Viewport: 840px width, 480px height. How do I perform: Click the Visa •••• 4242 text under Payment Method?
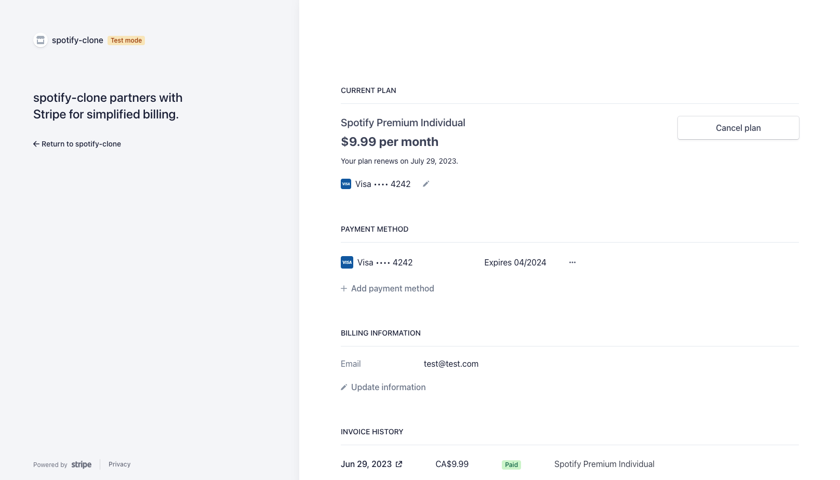coord(385,262)
